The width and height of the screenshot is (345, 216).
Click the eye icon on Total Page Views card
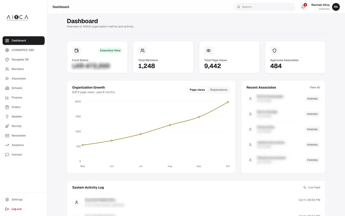pyautogui.click(x=208, y=51)
